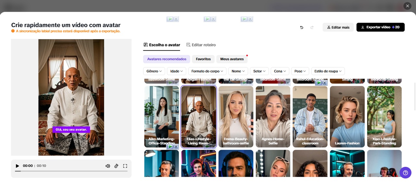Open fullscreen preview mode

125,166
